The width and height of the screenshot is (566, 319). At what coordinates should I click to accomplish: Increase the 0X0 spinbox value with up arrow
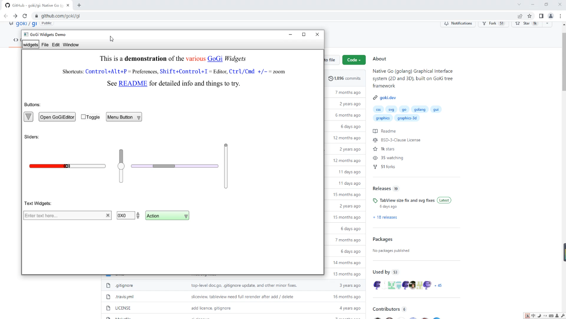[138, 213]
